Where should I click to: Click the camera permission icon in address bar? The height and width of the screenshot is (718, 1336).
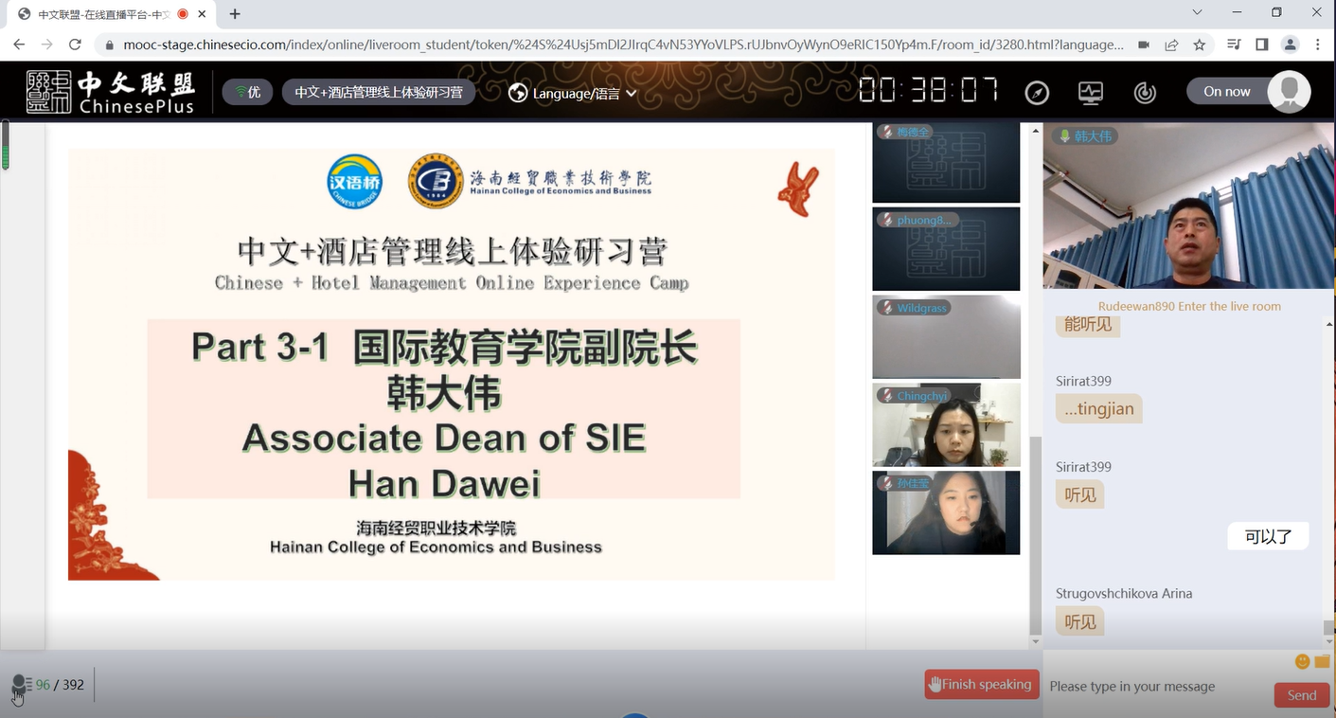[1144, 45]
